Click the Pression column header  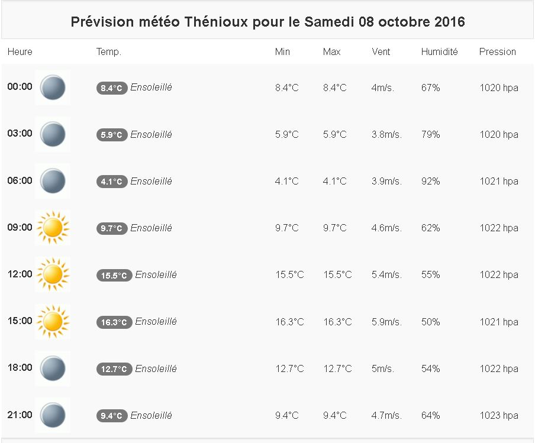[497, 52]
